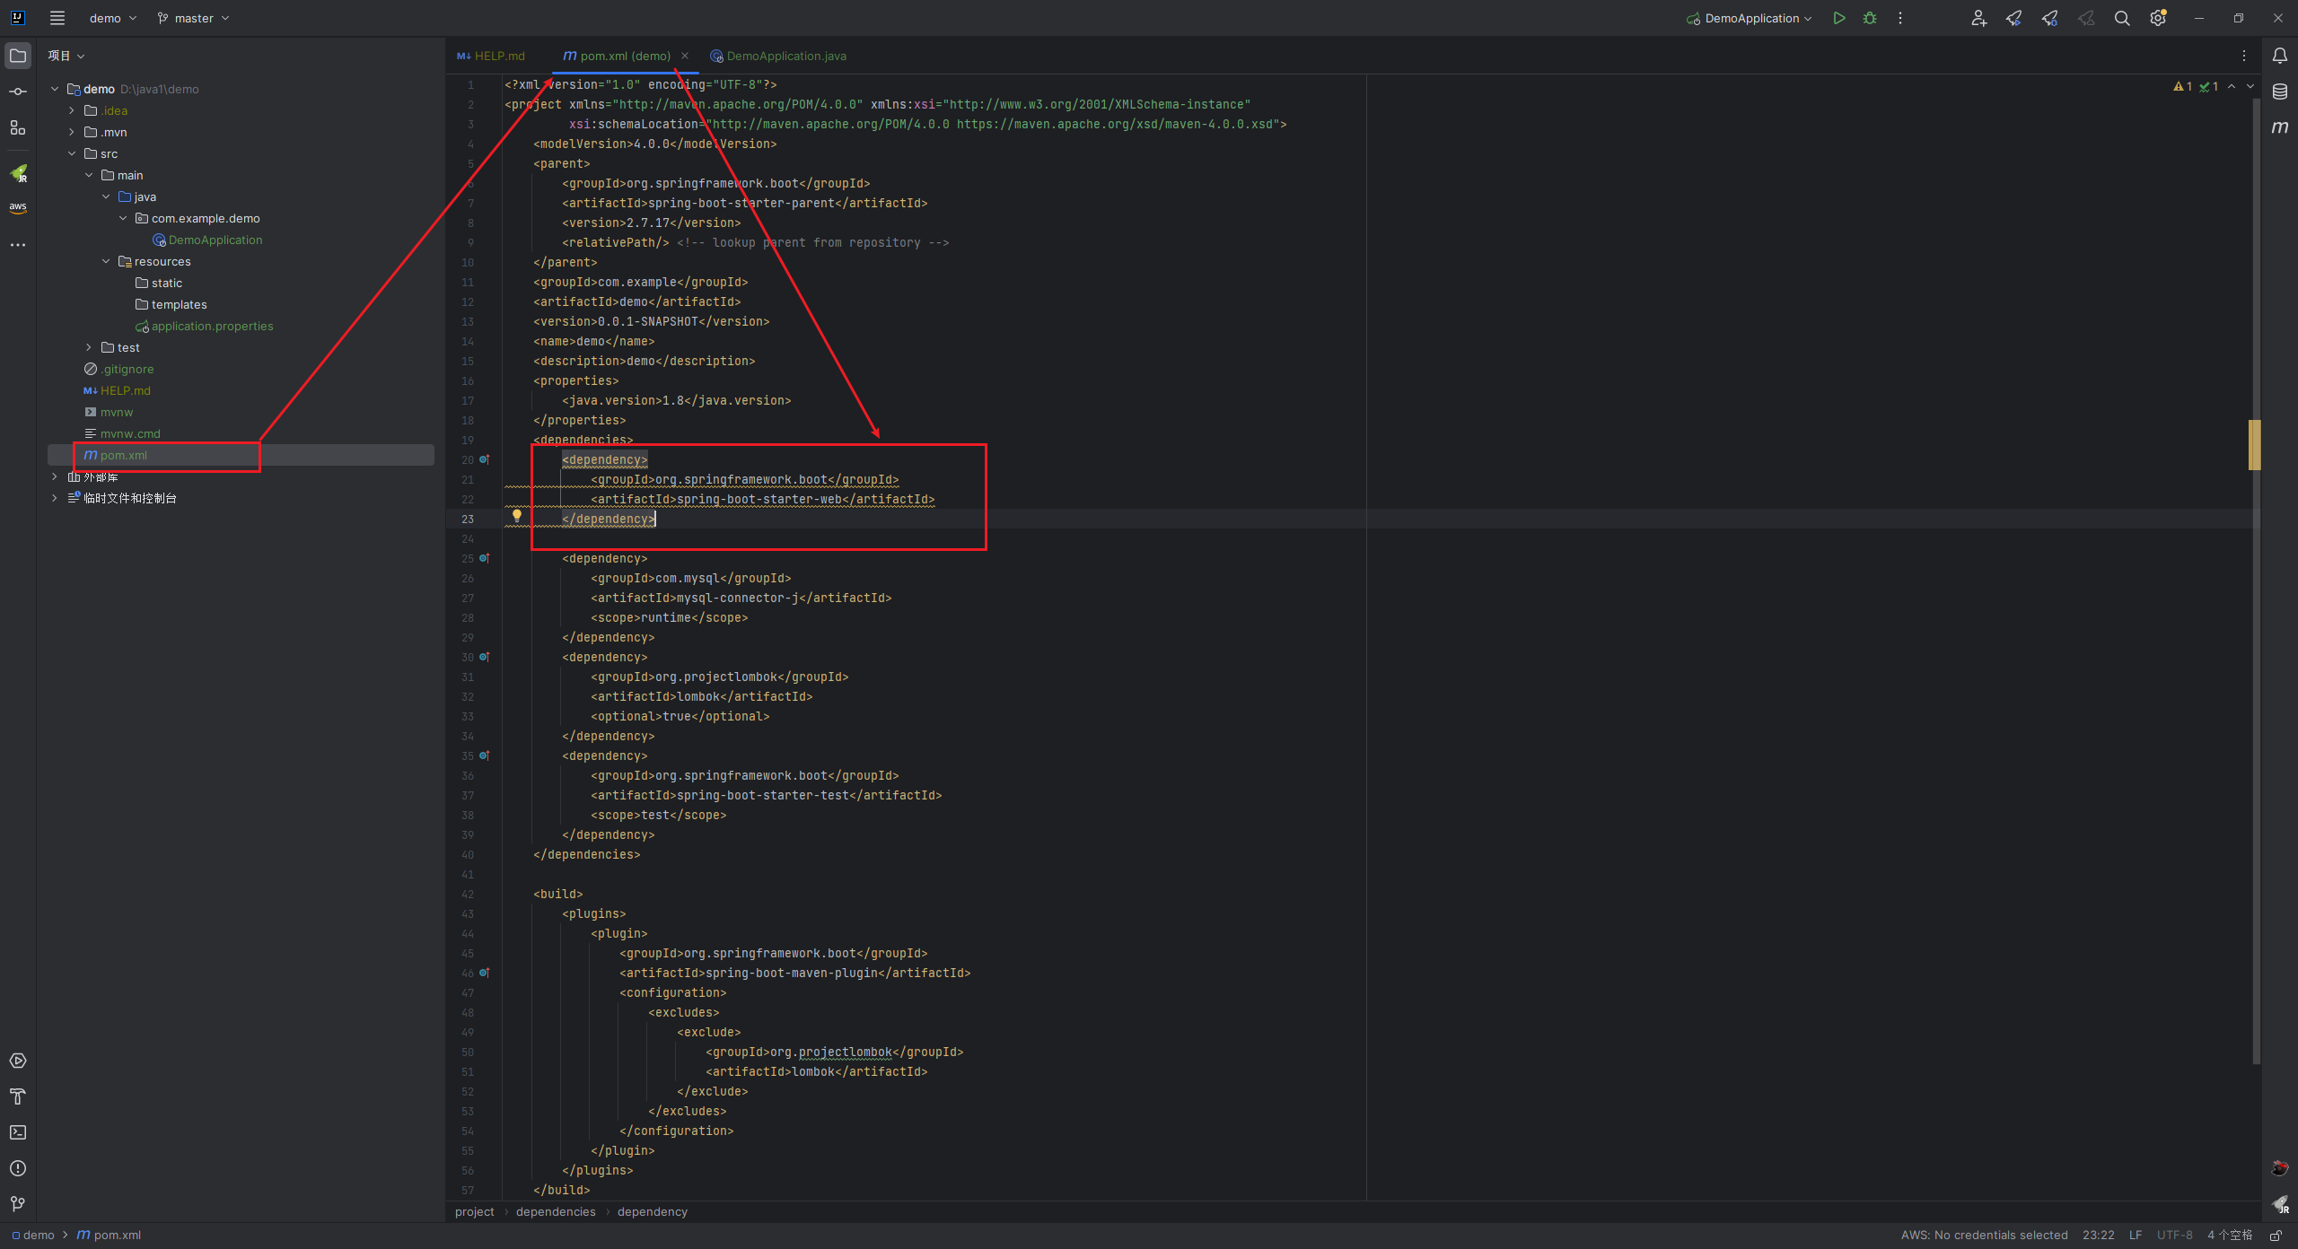Click dependencies in the breadcrumb bar
This screenshot has width=2298, height=1249.
[555, 1211]
